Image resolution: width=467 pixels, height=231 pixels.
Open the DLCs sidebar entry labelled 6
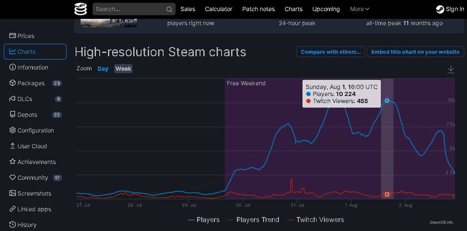35,99
